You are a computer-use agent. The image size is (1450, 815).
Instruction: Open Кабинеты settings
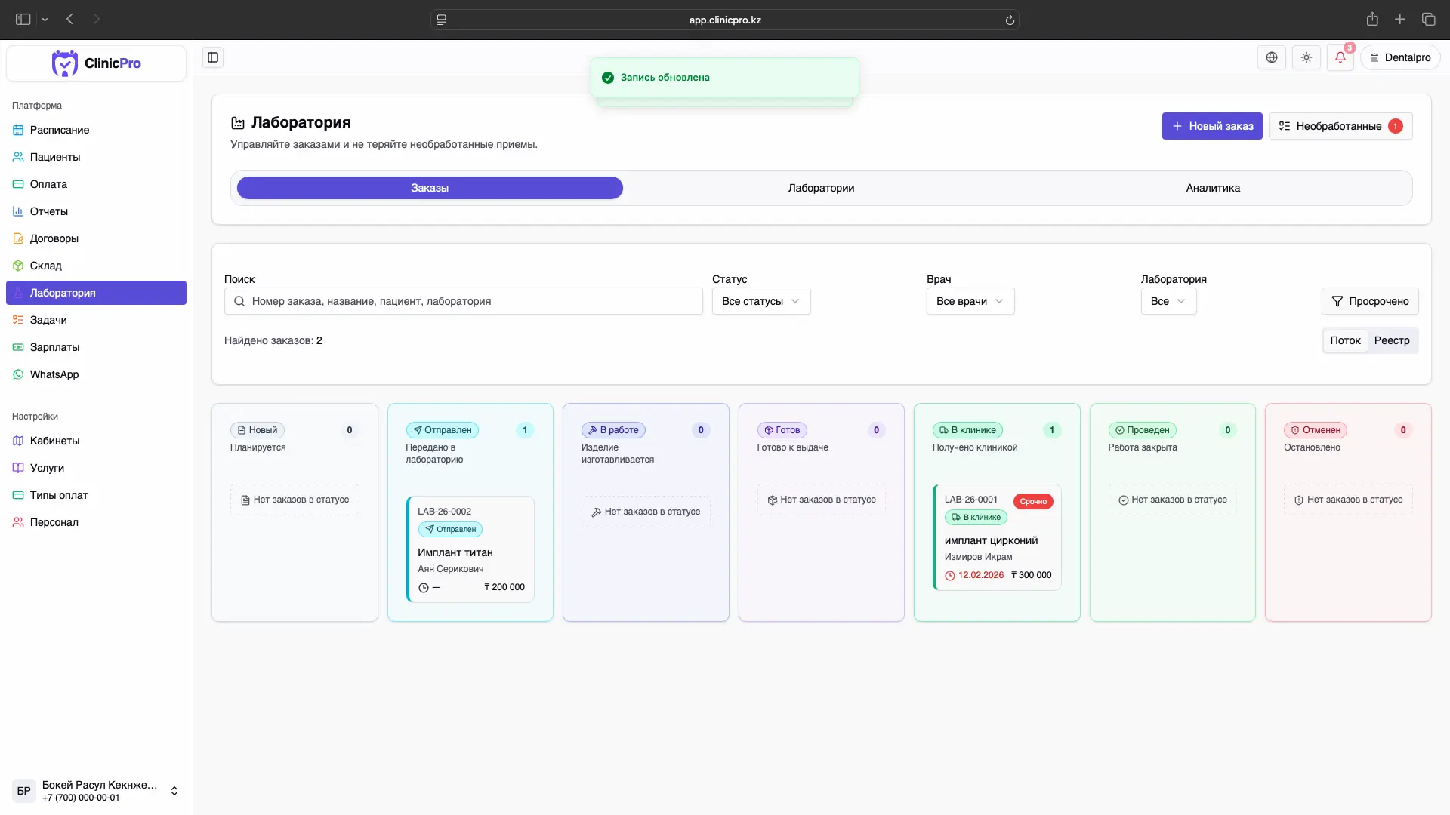click(96, 441)
